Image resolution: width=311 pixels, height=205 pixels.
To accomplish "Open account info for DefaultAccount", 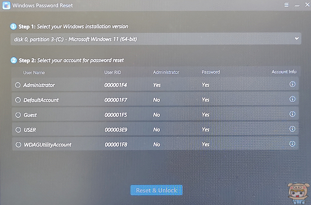I will [292, 99].
